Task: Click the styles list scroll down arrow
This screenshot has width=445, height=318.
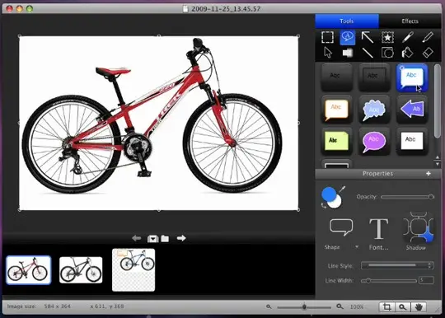Action: coord(437,164)
